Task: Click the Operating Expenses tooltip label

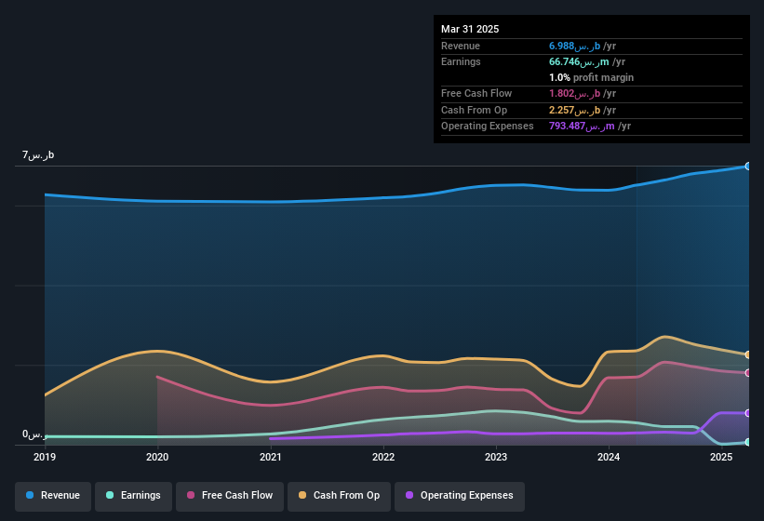Action: (x=488, y=127)
